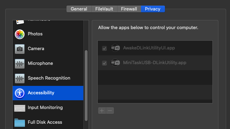The image size is (230, 129).
Task: Open Input Monitoring via keyboard icon
Action: 20,108
